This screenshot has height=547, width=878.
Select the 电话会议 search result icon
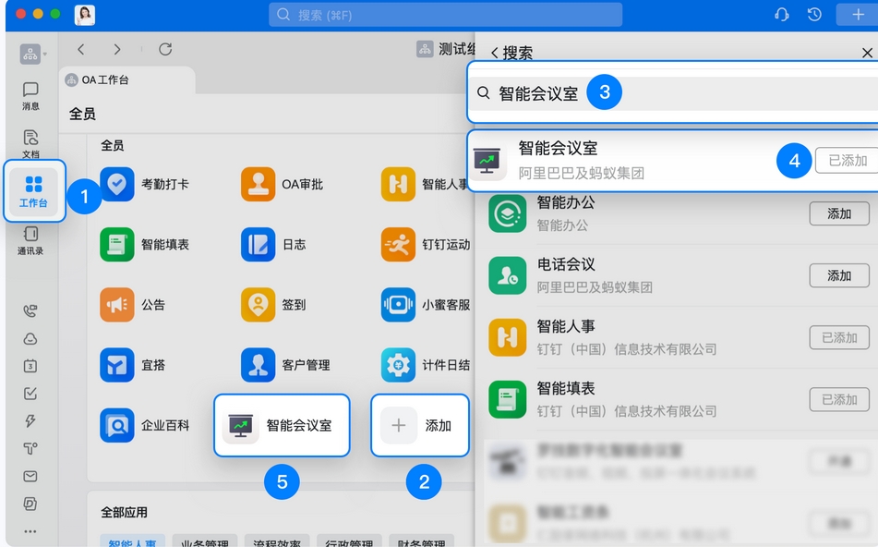pos(507,275)
